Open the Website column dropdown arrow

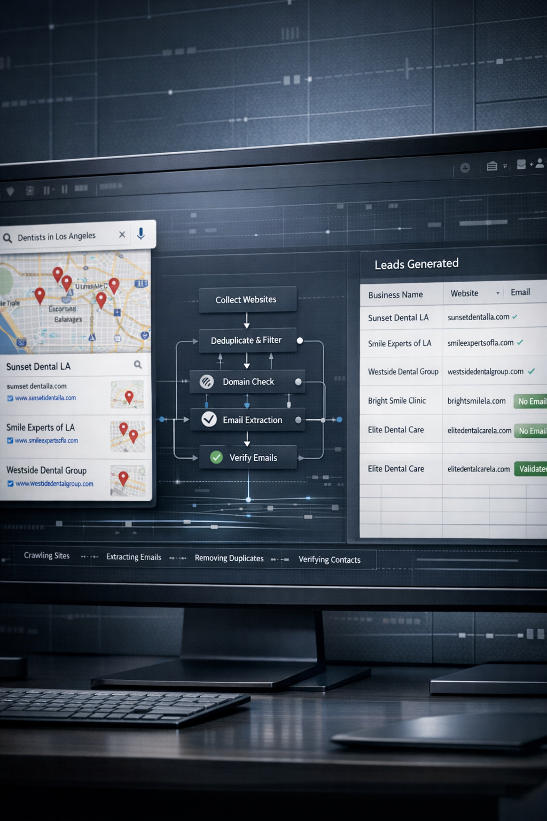tap(498, 293)
